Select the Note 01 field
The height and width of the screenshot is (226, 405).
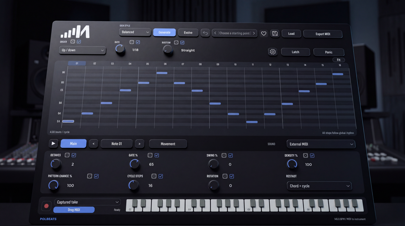point(117,144)
